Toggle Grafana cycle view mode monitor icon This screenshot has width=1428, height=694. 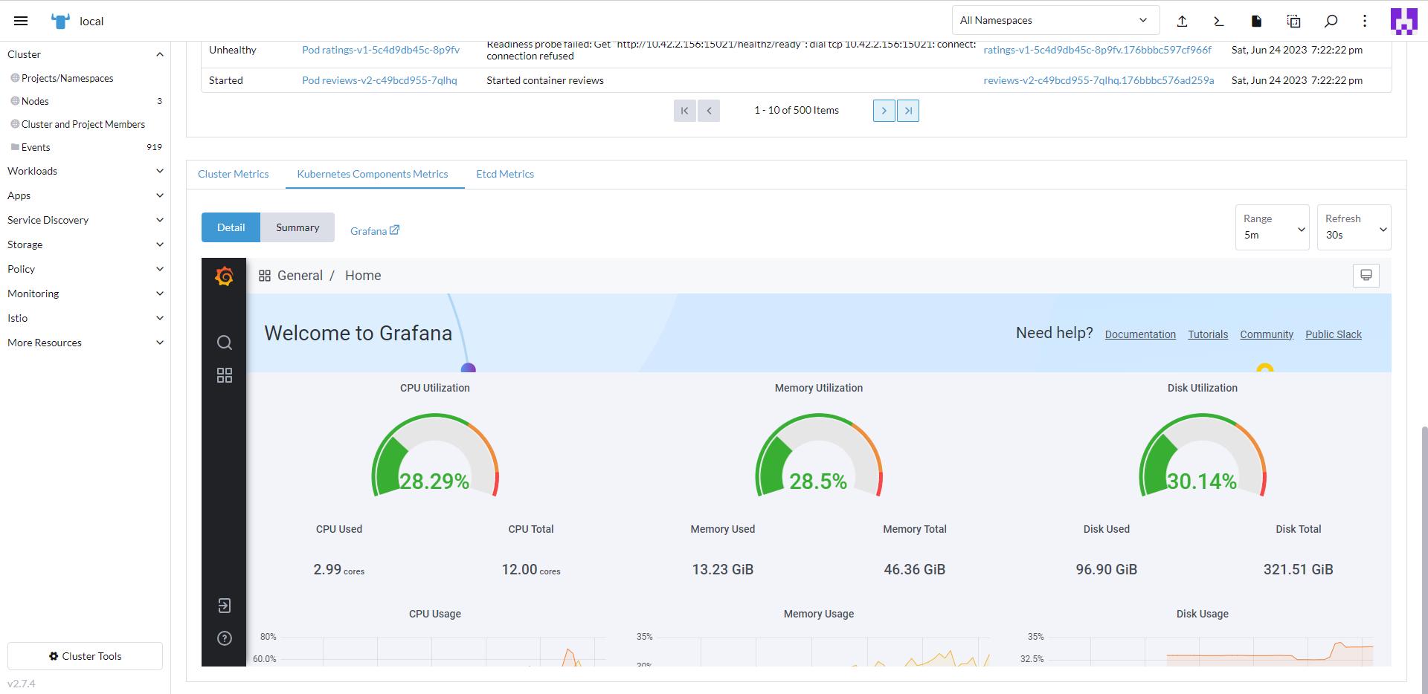coord(1366,276)
